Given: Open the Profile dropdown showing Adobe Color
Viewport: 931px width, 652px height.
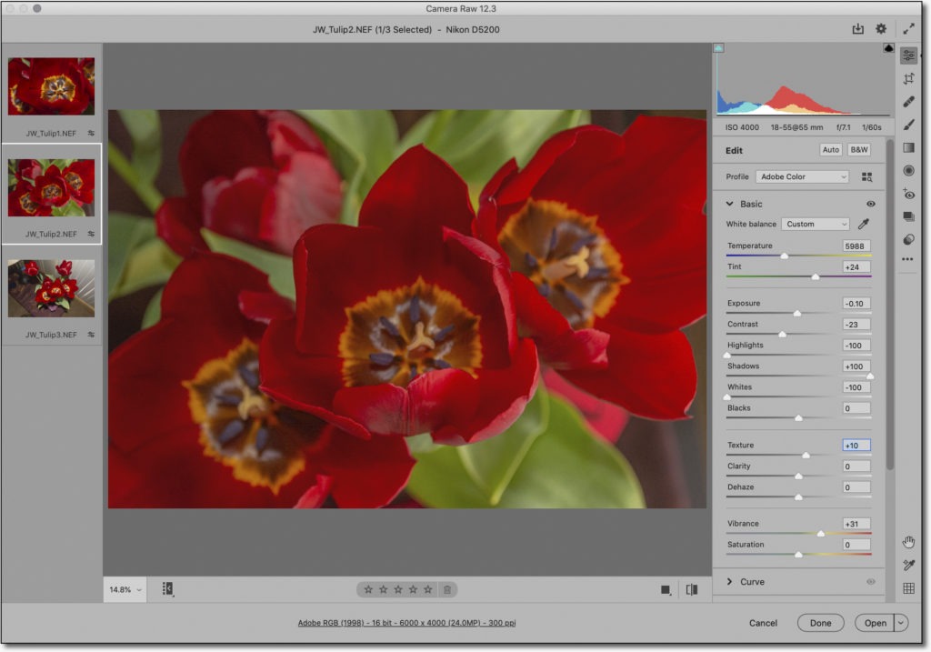Looking at the screenshot, I should pyautogui.click(x=801, y=177).
